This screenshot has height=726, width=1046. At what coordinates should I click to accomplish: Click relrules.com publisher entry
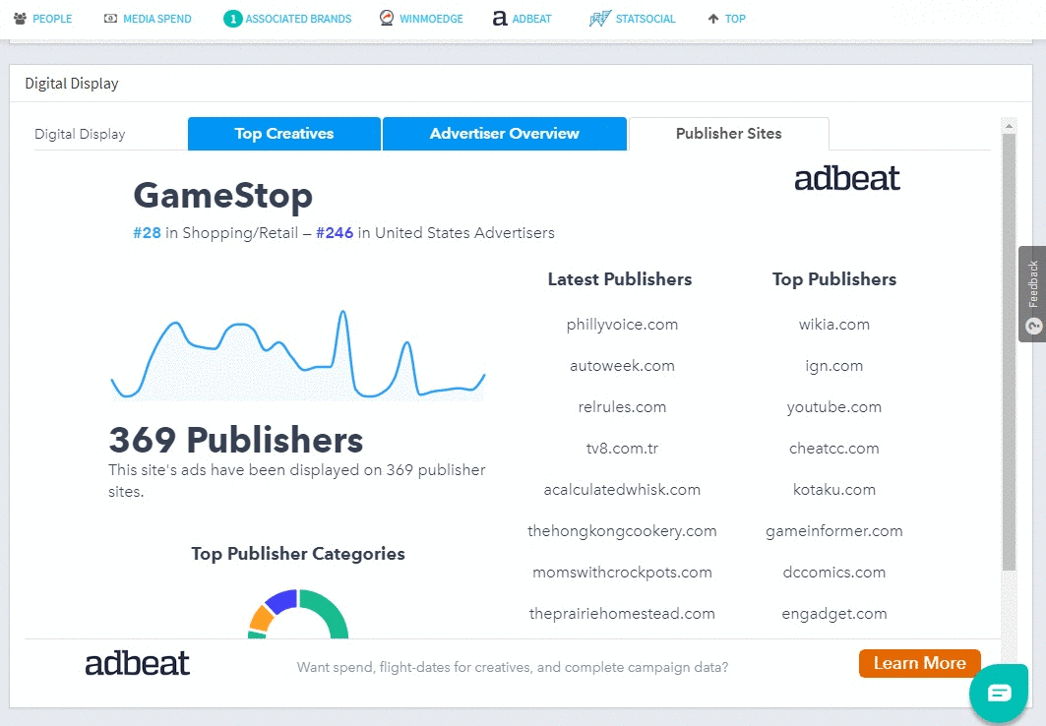coord(622,407)
